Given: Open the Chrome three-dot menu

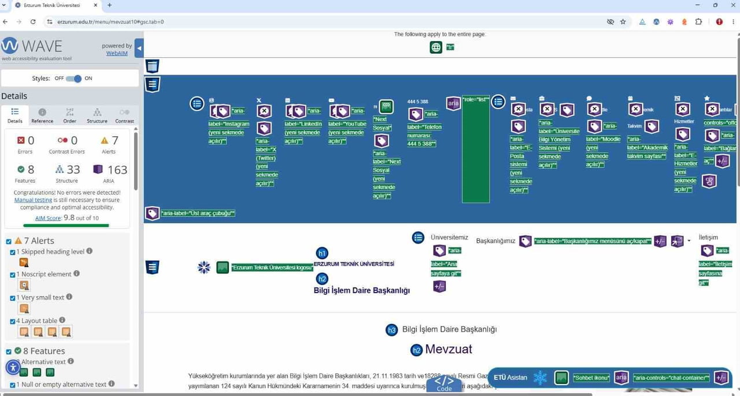Looking at the screenshot, I should click(732, 22).
